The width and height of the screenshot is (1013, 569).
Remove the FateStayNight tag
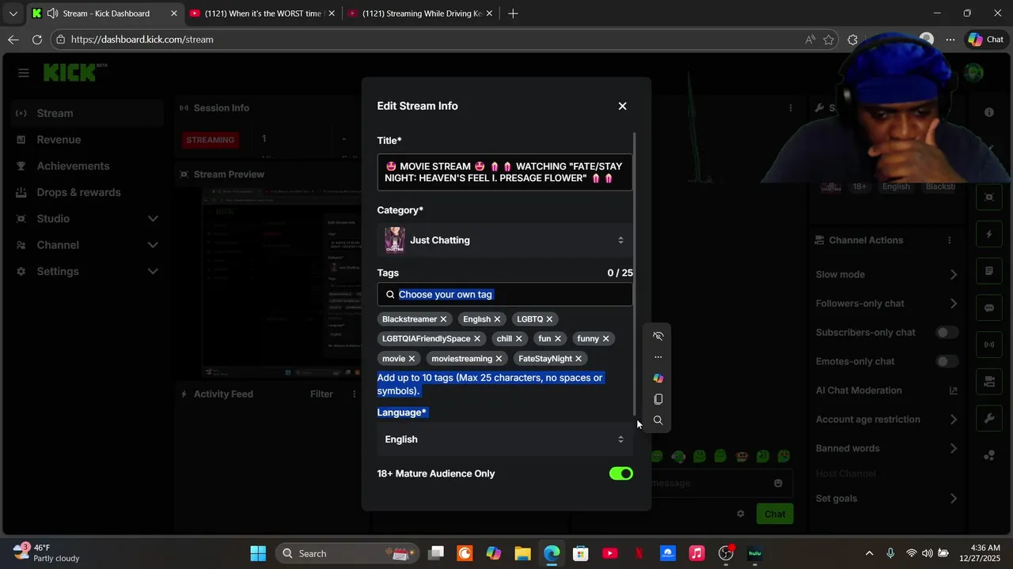[579, 359]
